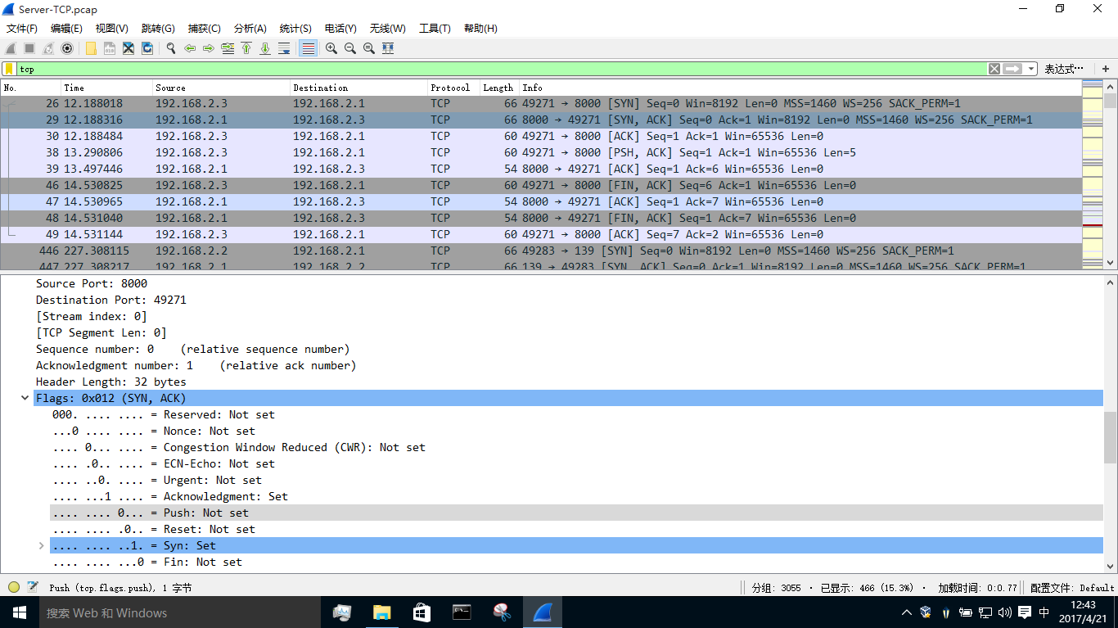Click the find packet magnifier icon
The width and height of the screenshot is (1118, 628).
click(171, 48)
